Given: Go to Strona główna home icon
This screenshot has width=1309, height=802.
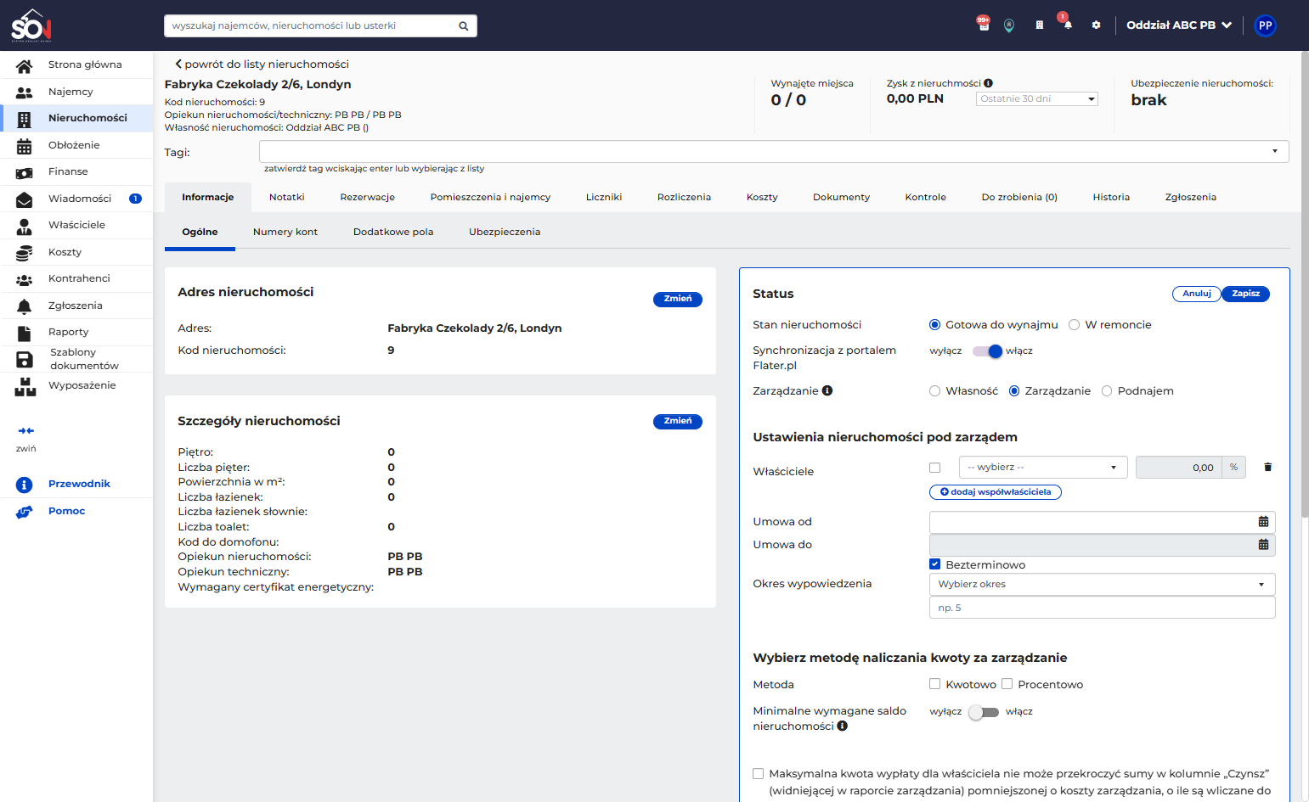Looking at the screenshot, I should tap(25, 65).
